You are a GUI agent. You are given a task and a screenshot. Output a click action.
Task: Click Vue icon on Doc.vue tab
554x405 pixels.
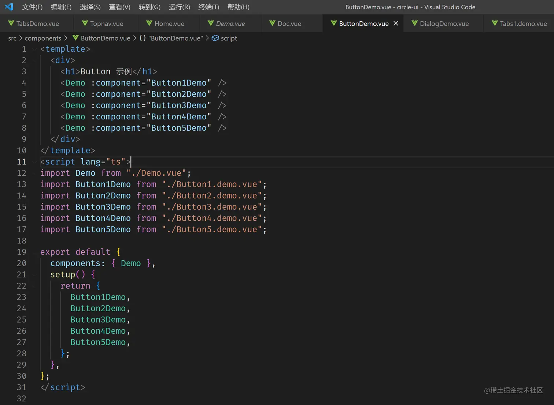point(272,23)
